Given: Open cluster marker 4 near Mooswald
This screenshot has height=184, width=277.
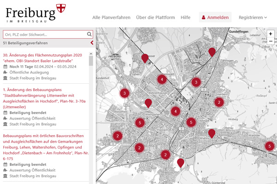Looking at the screenshot, I should (x=162, y=79).
